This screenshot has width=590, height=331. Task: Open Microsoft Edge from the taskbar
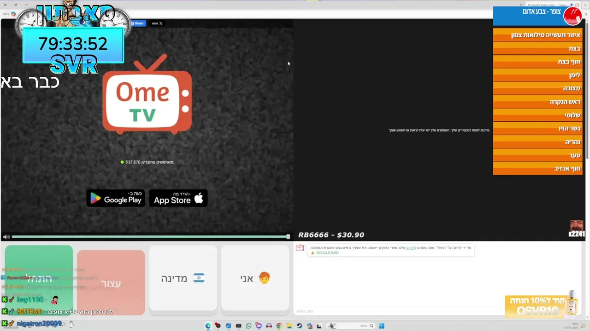(x=208, y=326)
